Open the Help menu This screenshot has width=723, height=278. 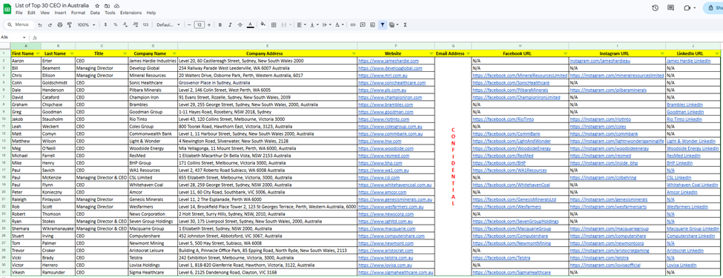(x=151, y=13)
